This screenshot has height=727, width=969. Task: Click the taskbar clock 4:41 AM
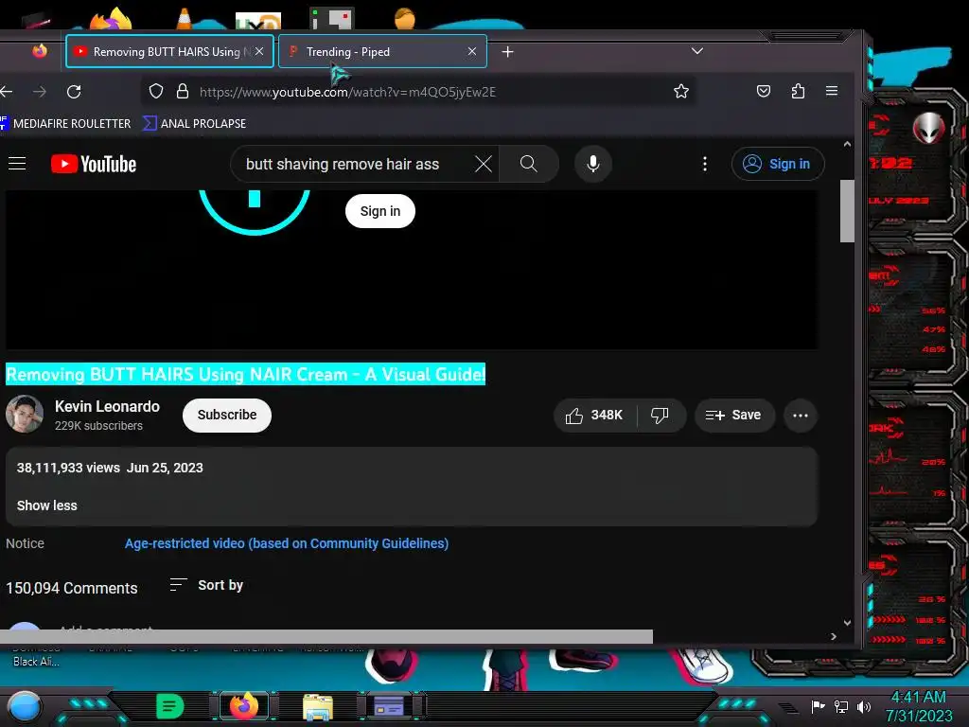point(918,698)
